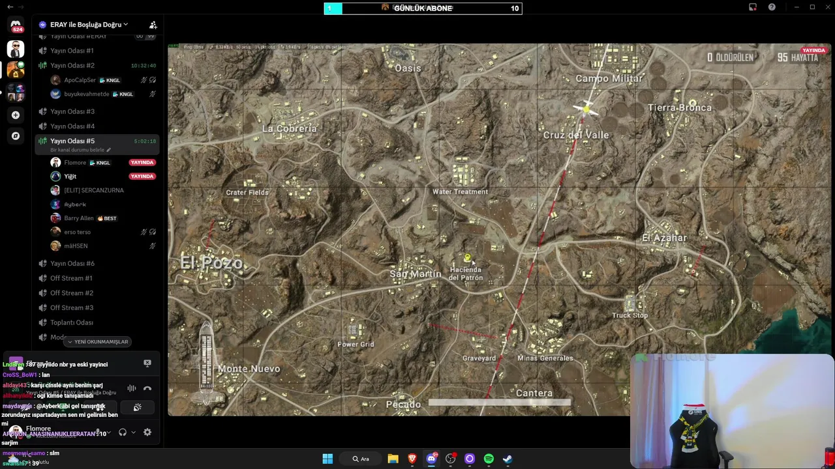835x469 pixels.
Task: Open the soundboard button in voice panel
Action: pos(137,407)
